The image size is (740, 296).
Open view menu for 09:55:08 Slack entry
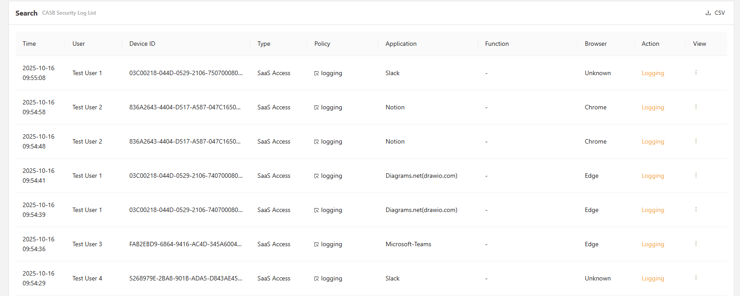(x=696, y=72)
